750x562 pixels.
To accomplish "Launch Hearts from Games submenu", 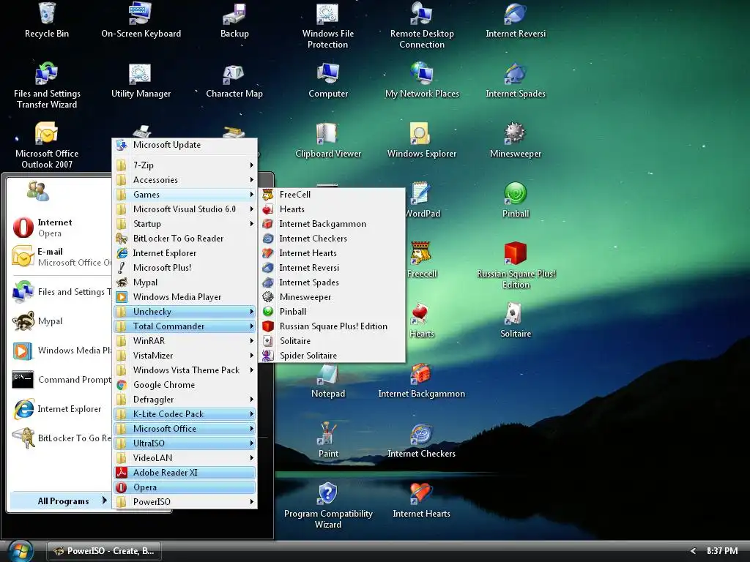I will 332,209.
